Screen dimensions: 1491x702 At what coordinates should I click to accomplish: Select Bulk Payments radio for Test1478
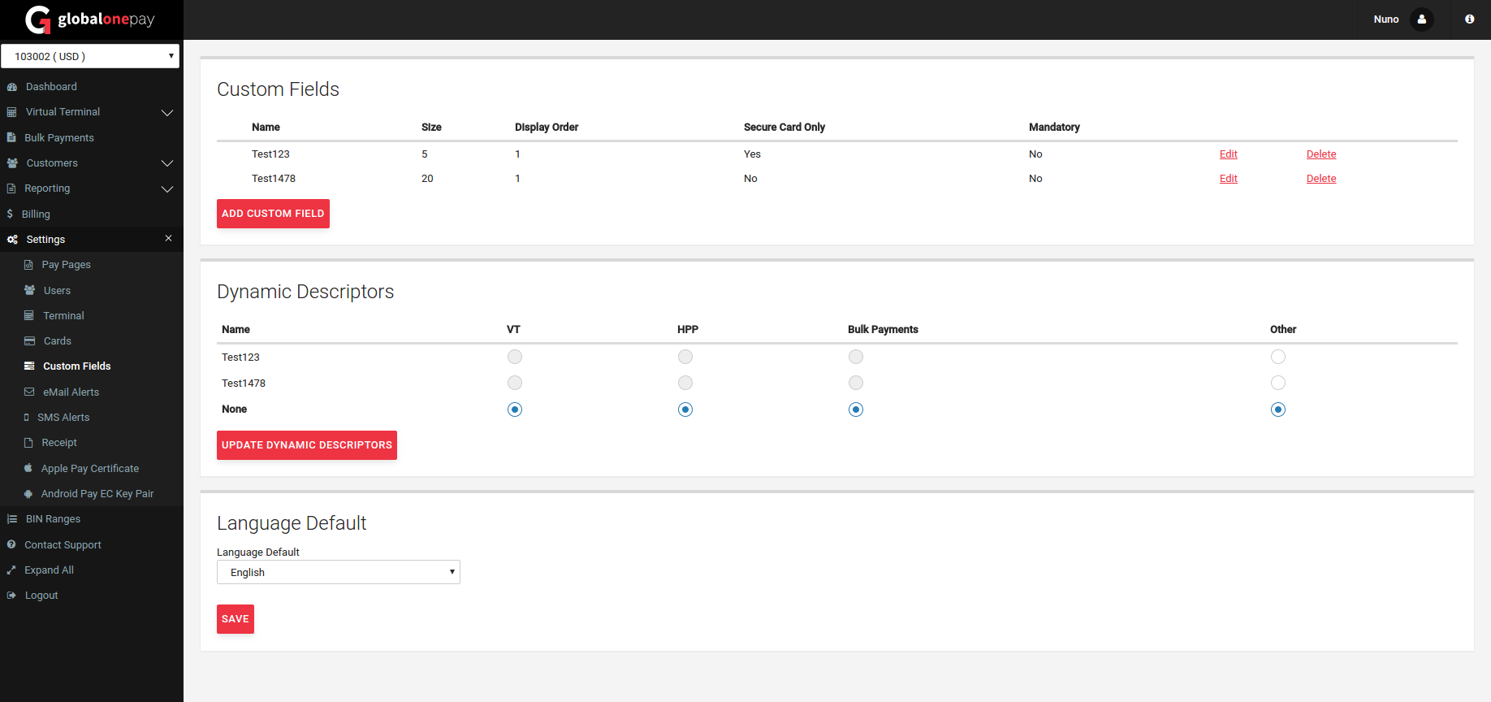click(856, 383)
